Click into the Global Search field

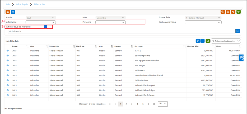(x=122, y=31)
